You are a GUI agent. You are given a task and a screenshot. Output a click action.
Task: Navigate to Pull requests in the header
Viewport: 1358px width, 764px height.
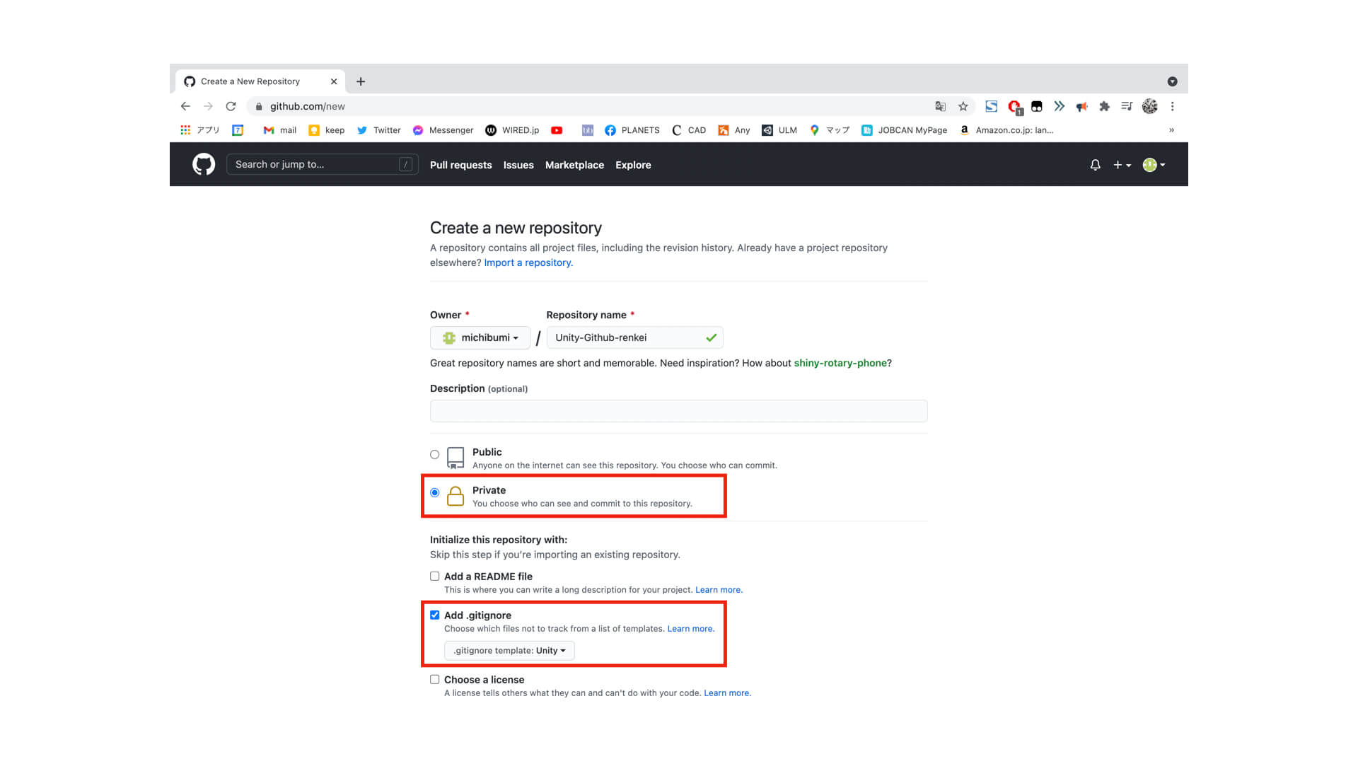tap(460, 165)
